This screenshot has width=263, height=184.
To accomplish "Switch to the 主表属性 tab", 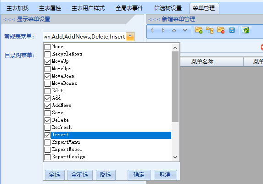I will [x=50, y=8].
